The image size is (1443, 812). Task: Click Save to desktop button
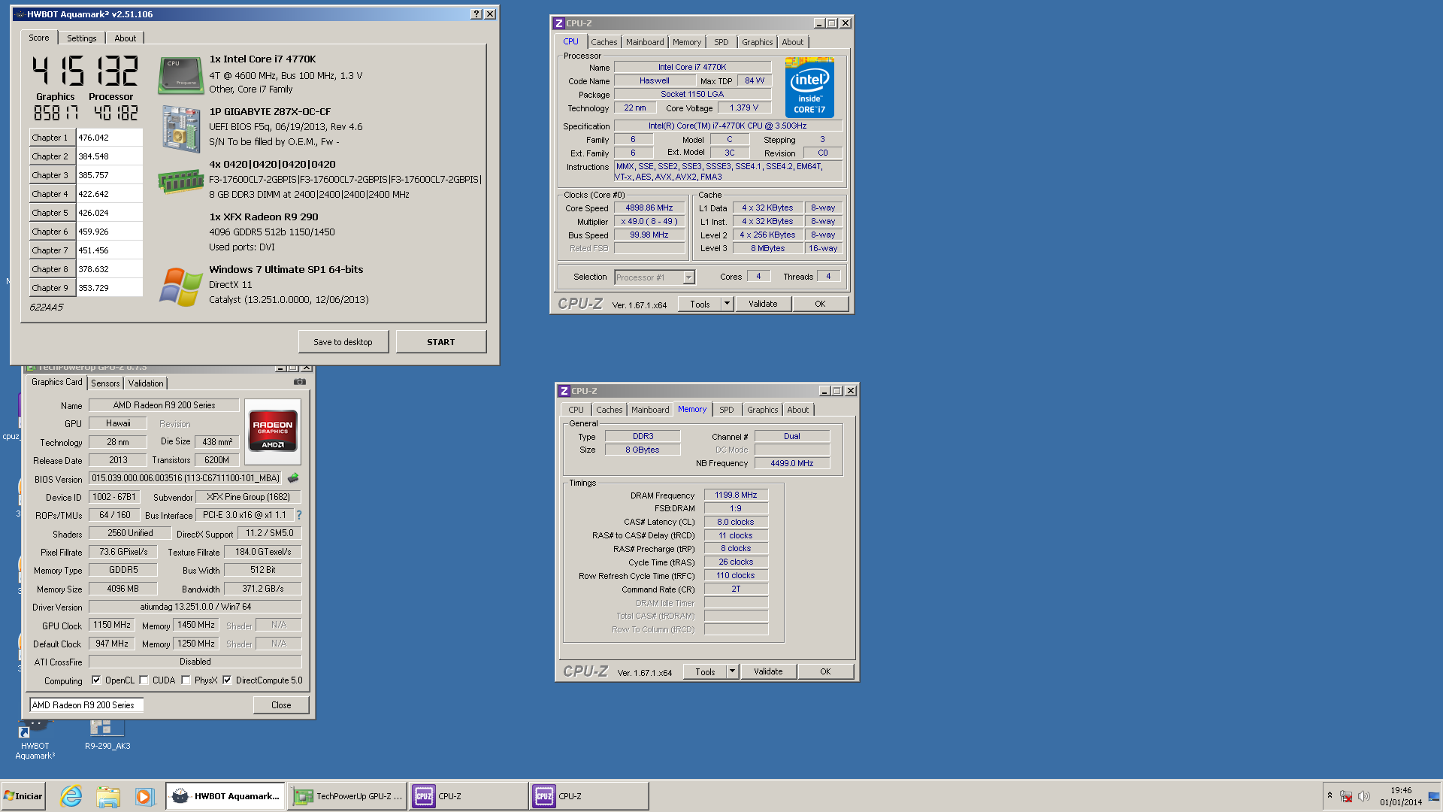point(343,342)
